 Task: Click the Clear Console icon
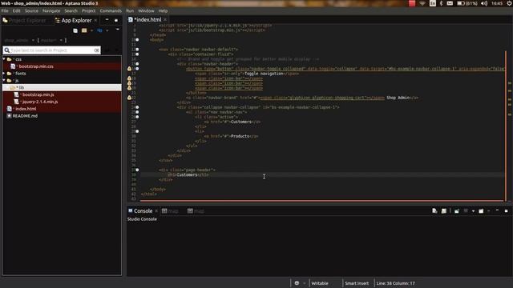point(434,211)
